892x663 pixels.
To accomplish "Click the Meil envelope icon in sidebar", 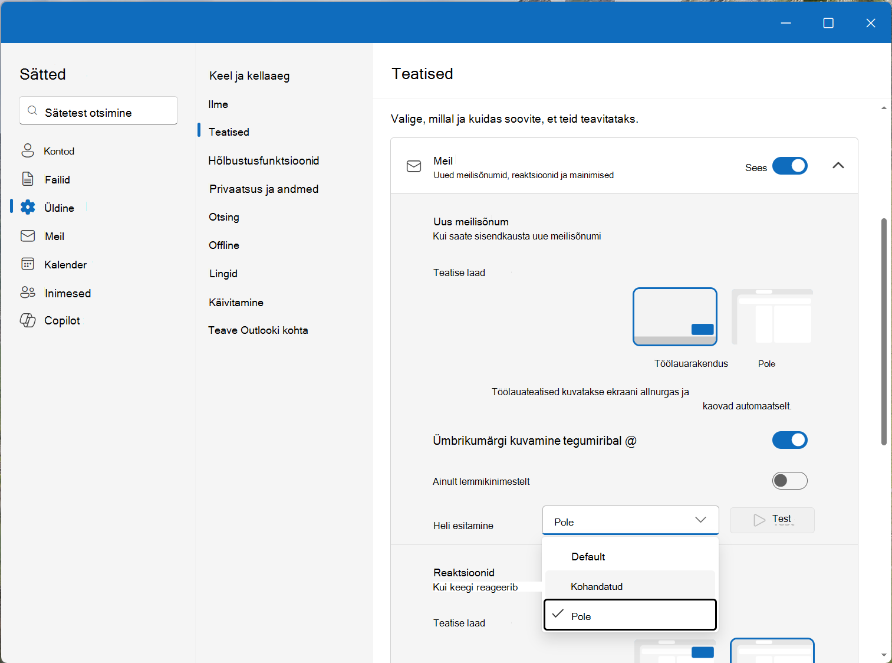I will click(28, 236).
